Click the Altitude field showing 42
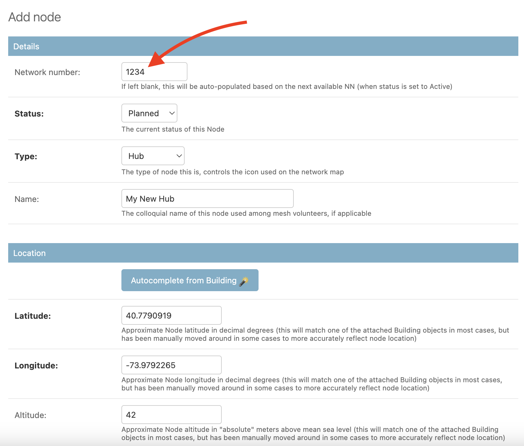 [171, 415]
